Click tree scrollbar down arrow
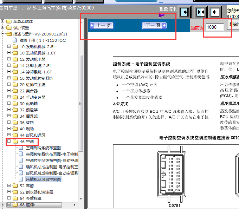 [x=81, y=199]
